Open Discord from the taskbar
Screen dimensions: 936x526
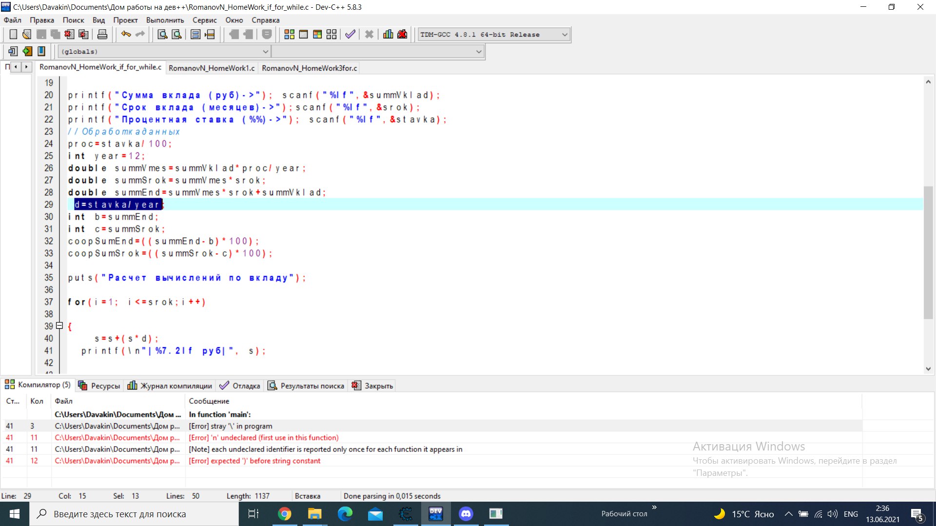click(x=466, y=514)
